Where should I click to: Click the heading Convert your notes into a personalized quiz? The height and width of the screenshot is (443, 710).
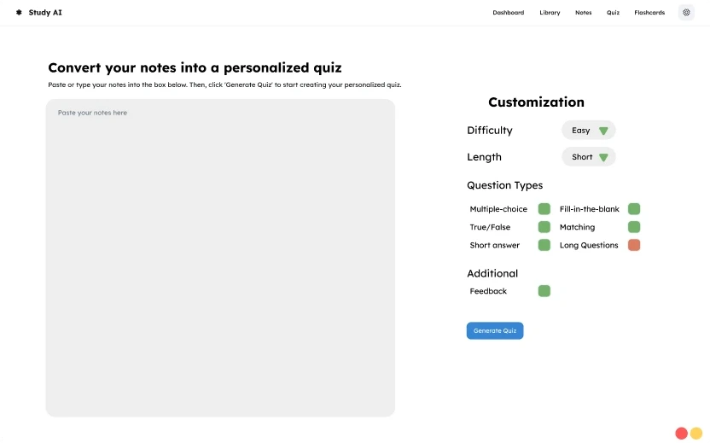[195, 67]
